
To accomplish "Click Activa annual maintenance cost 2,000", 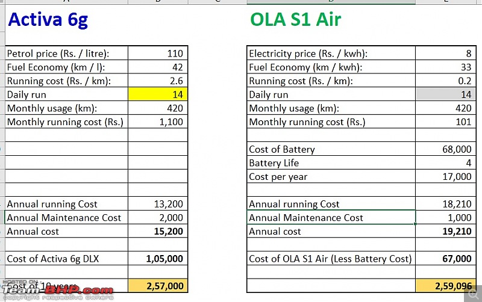I will point(158,217).
